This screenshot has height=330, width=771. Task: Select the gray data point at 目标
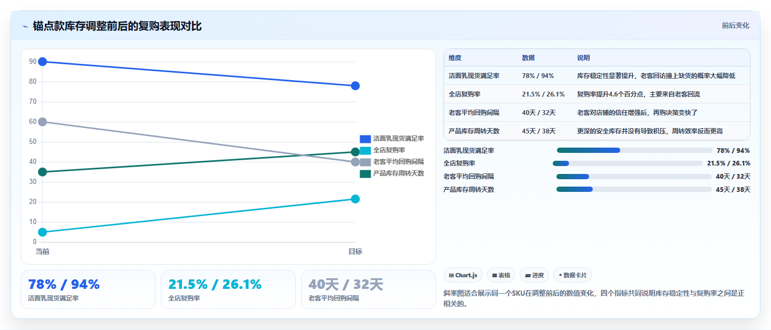[x=355, y=162]
